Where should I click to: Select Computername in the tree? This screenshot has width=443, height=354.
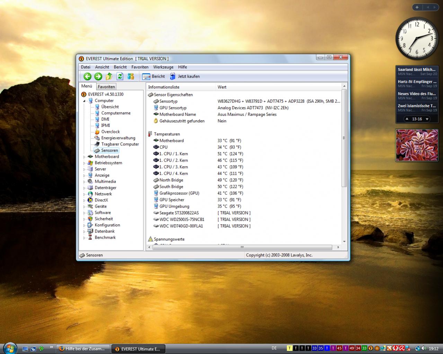[x=116, y=113]
